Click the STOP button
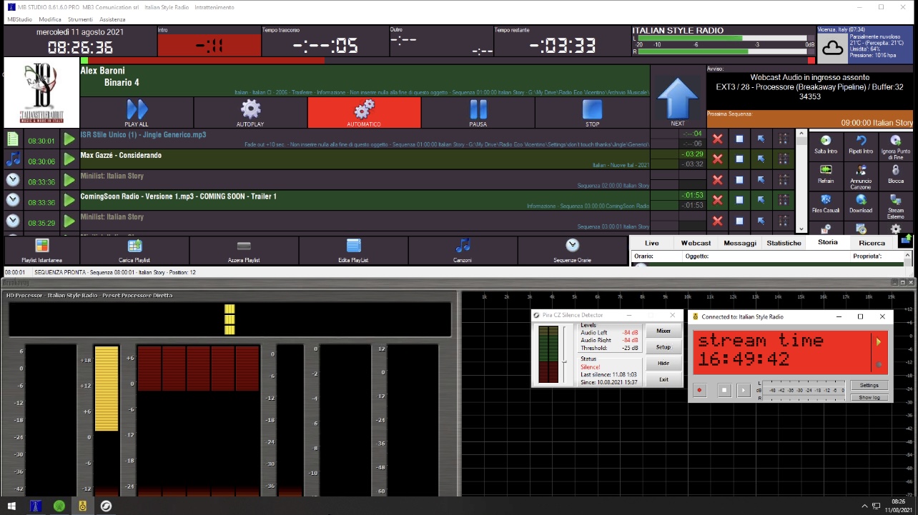This screenshot has width=918, height=515. [x=592, y=113]
